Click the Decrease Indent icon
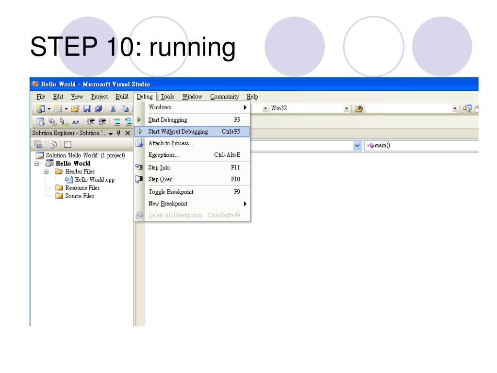The height and width of the screenshot is (373, 497). click(x=91, y=121)
